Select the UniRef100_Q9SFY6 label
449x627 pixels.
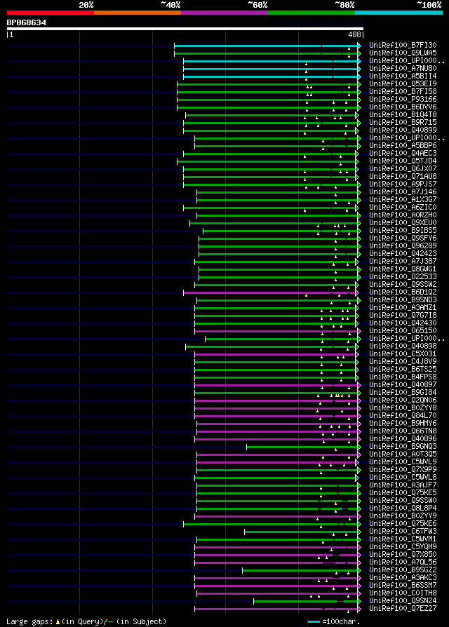pyautogui.click(x=403, y=238)
